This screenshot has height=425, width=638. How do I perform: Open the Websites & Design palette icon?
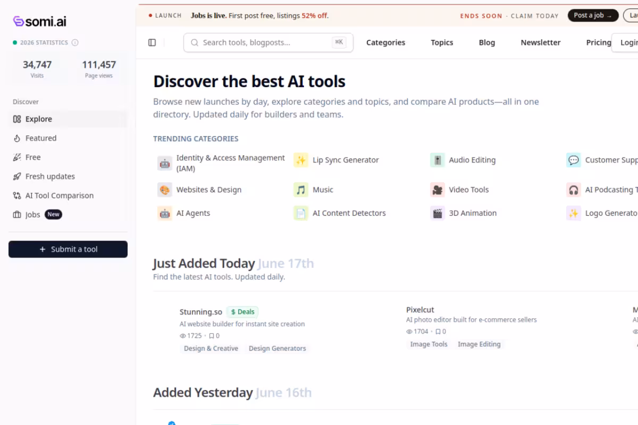[x=165, y=190]
